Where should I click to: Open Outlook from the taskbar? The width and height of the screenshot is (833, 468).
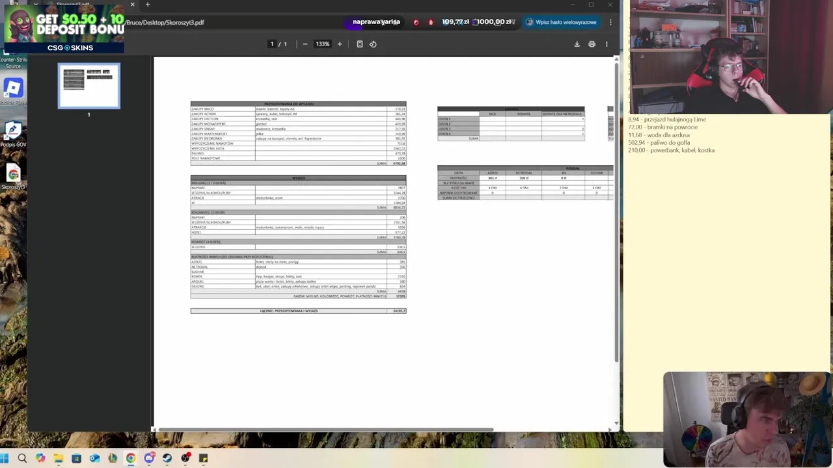tap(94, 458)
